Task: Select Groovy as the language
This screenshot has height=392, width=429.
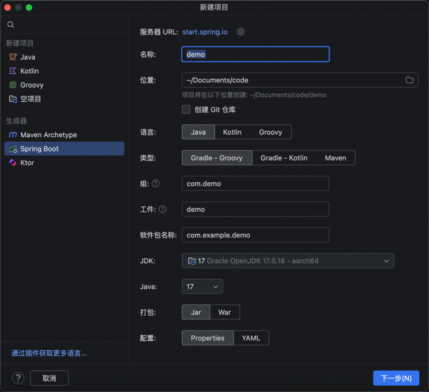Action: coord(271,132)
